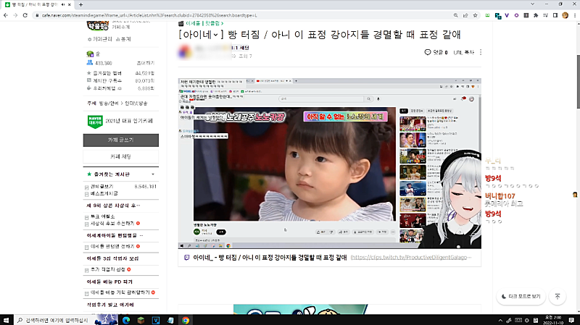Image resolution: width=580 pixels, height=325 pixels.
Task: Open the comments (댓글) counter
Action: 436,52
